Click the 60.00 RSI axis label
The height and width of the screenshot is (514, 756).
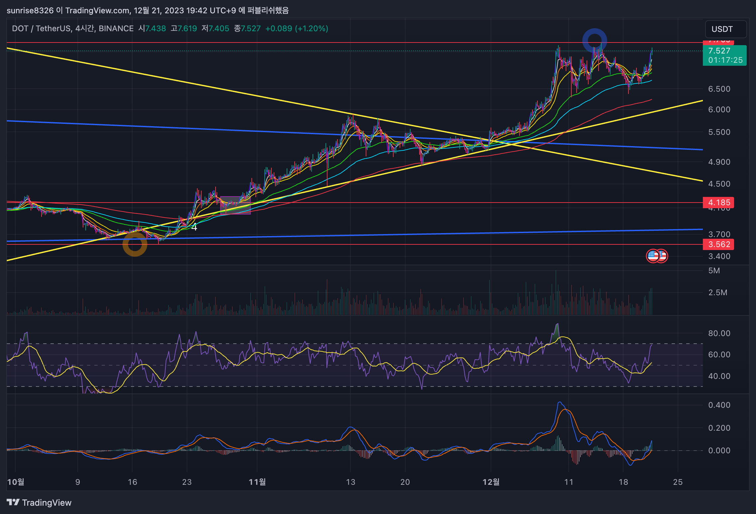[719, 355]
